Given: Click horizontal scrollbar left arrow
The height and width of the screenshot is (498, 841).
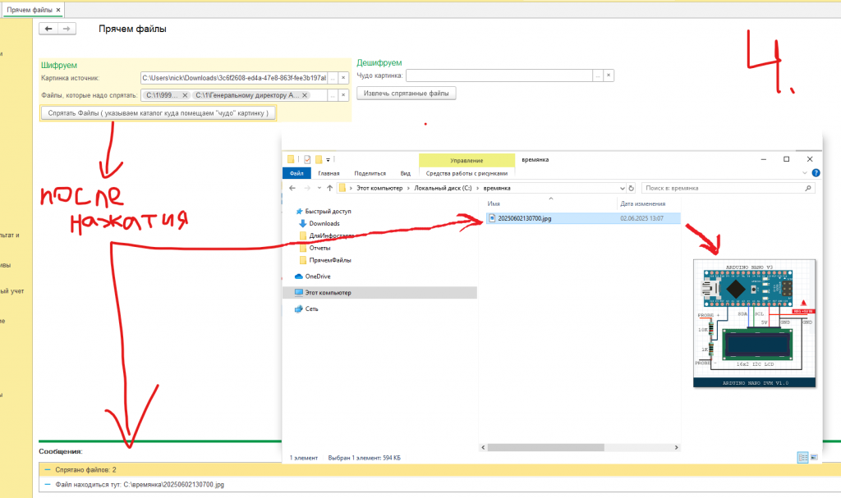Looking at the screenshot, I should tap(483, 447).
